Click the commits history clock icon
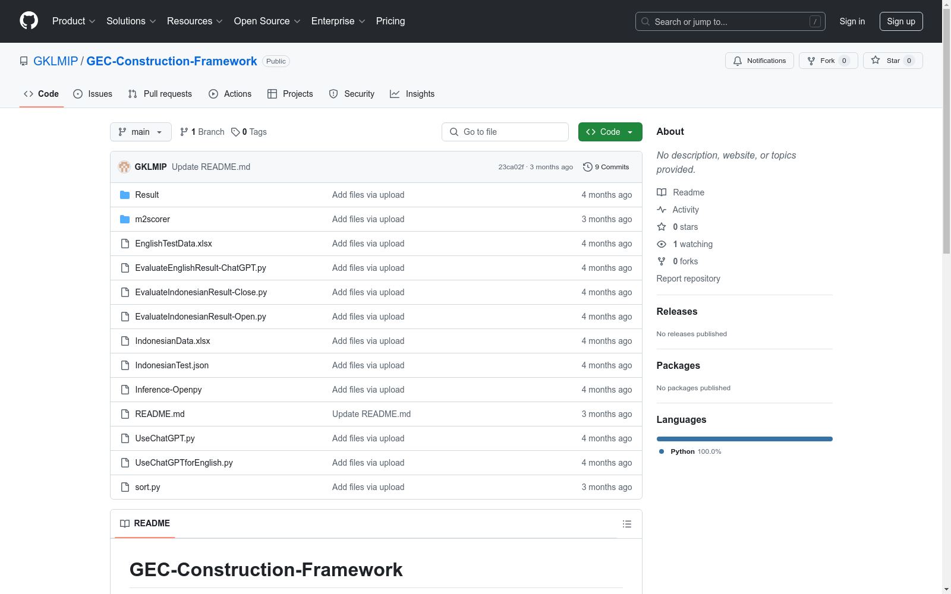Screen dimensions: 951x594 point(588,167)
